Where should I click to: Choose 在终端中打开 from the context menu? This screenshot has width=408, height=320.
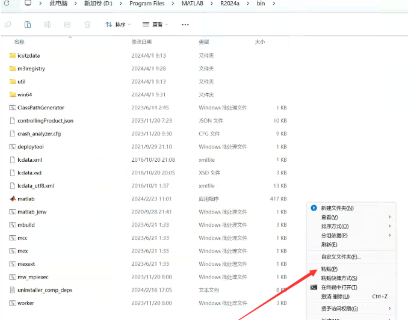click(x=339, y=288)
